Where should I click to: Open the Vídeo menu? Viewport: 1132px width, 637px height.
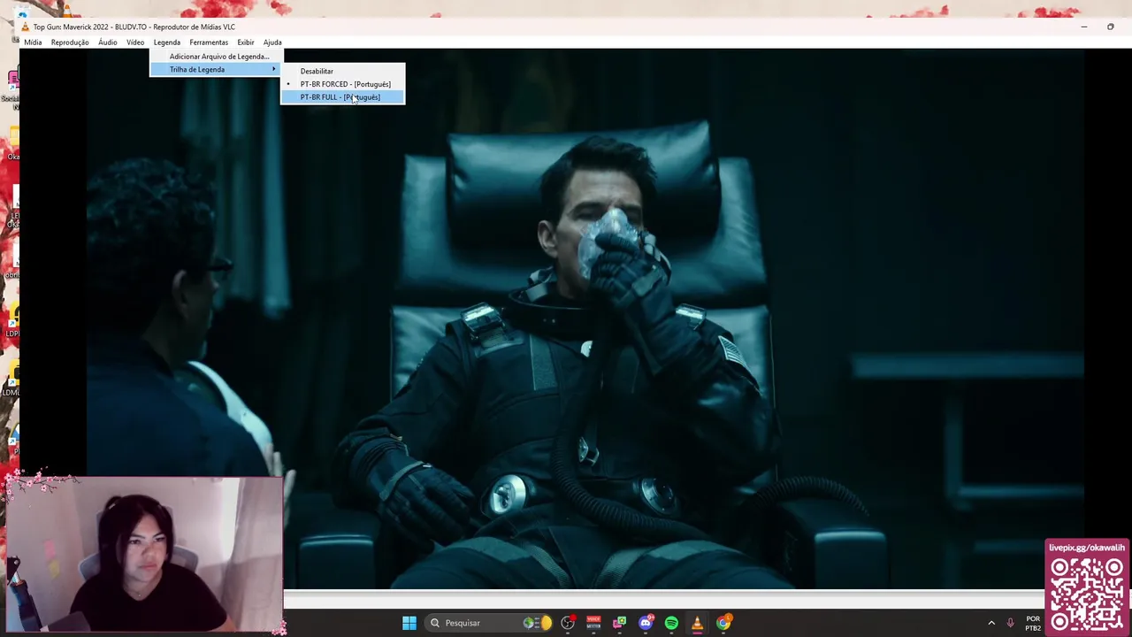pos(135,42)
